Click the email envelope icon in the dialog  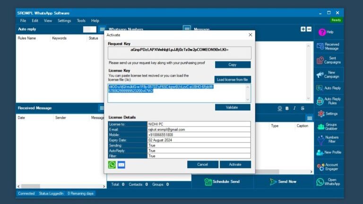121,164
